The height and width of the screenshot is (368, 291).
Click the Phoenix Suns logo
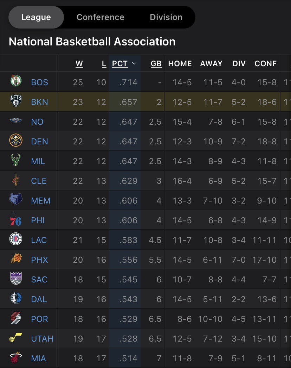pos(16,260)
